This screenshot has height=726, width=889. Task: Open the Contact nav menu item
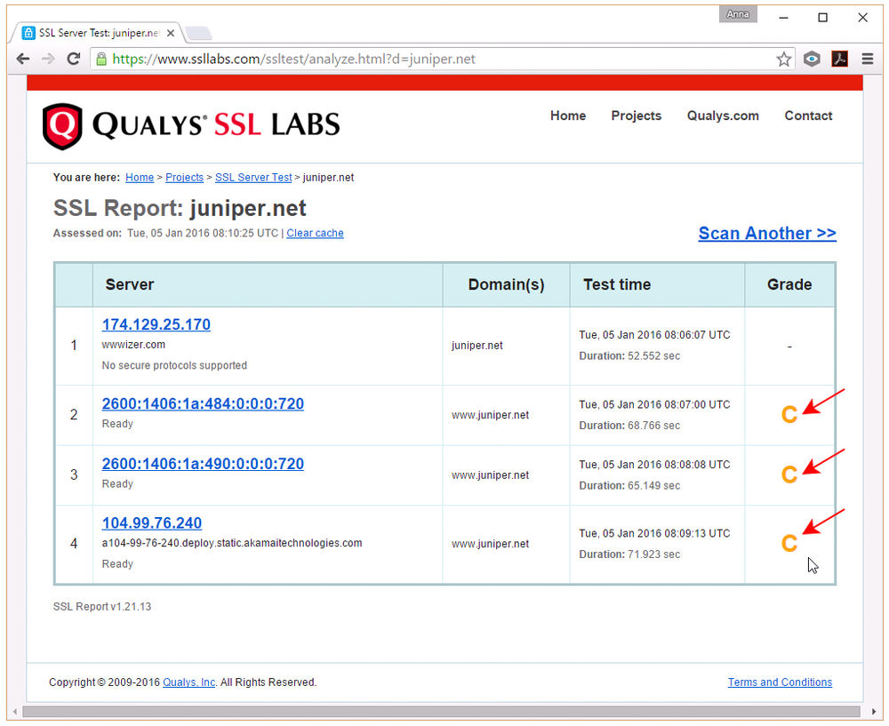coord(808,116)
